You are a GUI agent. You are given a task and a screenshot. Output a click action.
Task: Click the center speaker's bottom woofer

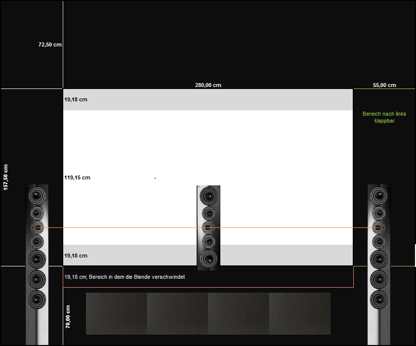click(208, 258)
